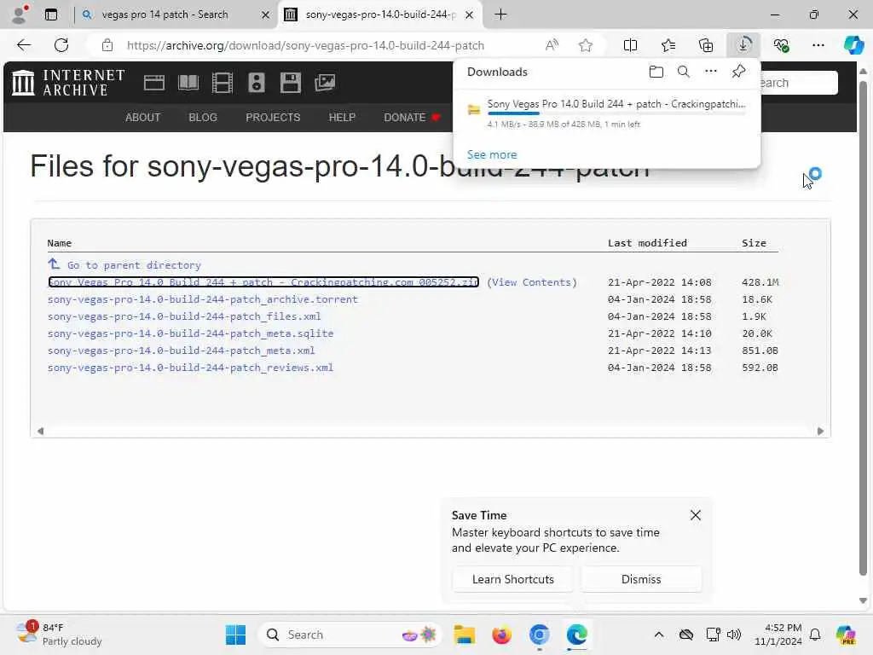Open patch_meta.xml link
This screenshot has height=655, width=873.
tap(181, 351)
